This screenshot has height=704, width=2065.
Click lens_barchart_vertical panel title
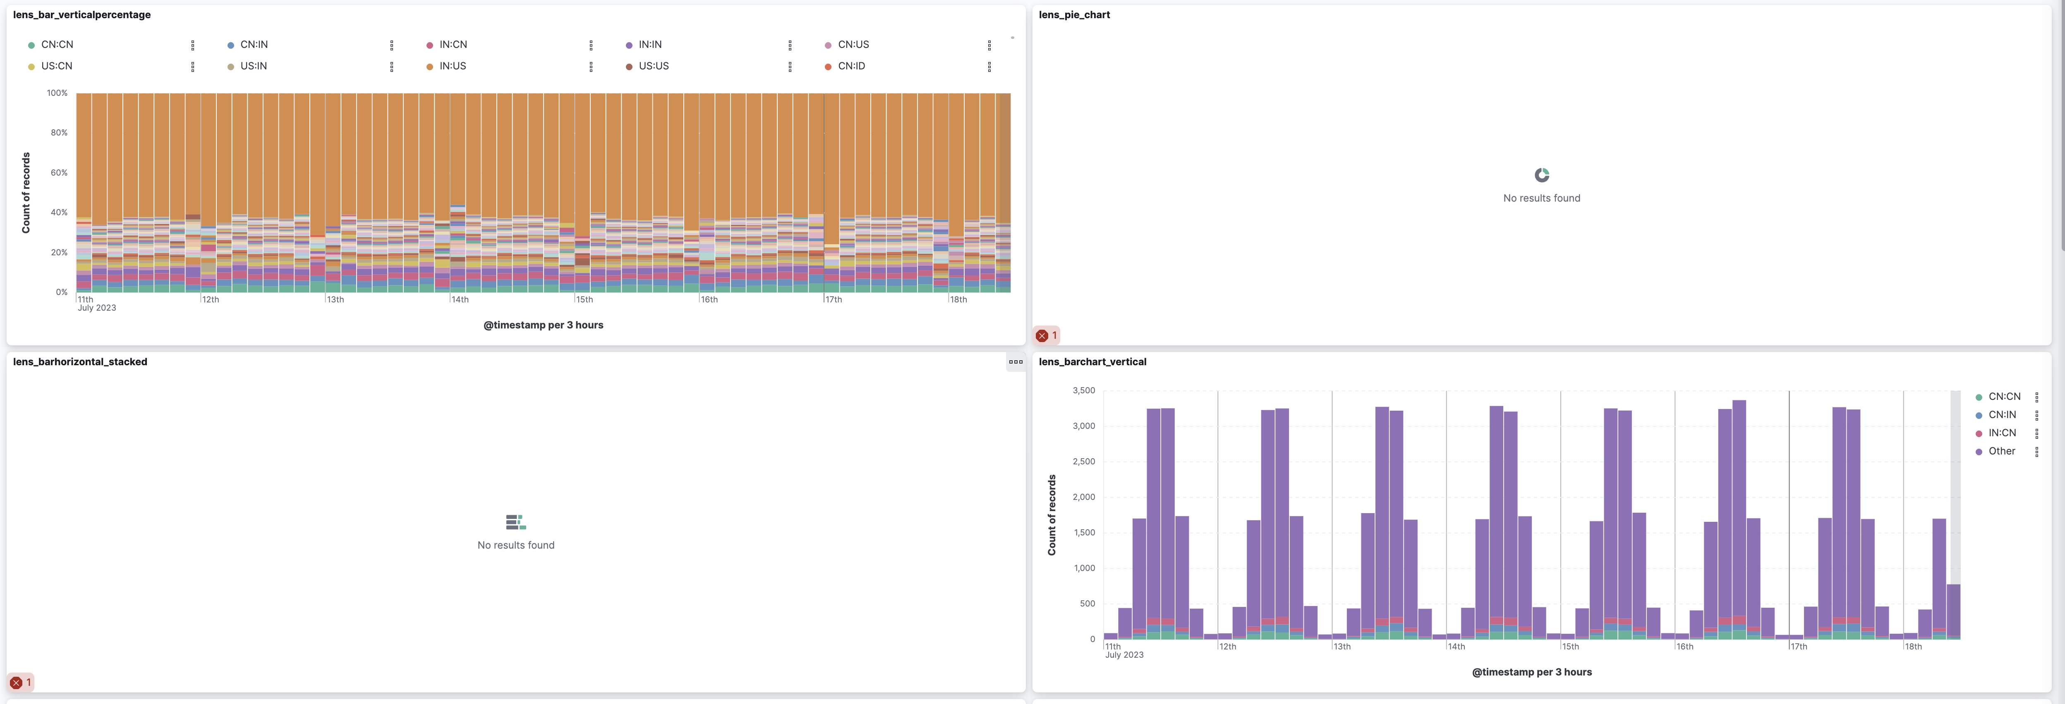point(1092,362)
